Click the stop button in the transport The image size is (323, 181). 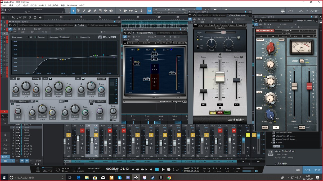pos(157,169)
